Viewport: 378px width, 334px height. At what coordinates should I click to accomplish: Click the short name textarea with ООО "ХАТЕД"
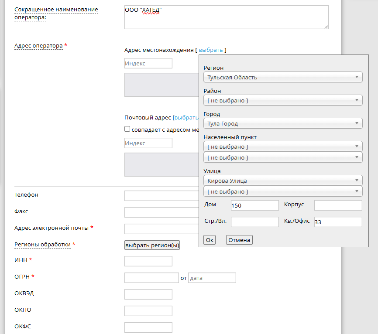[x=226, y=17]
